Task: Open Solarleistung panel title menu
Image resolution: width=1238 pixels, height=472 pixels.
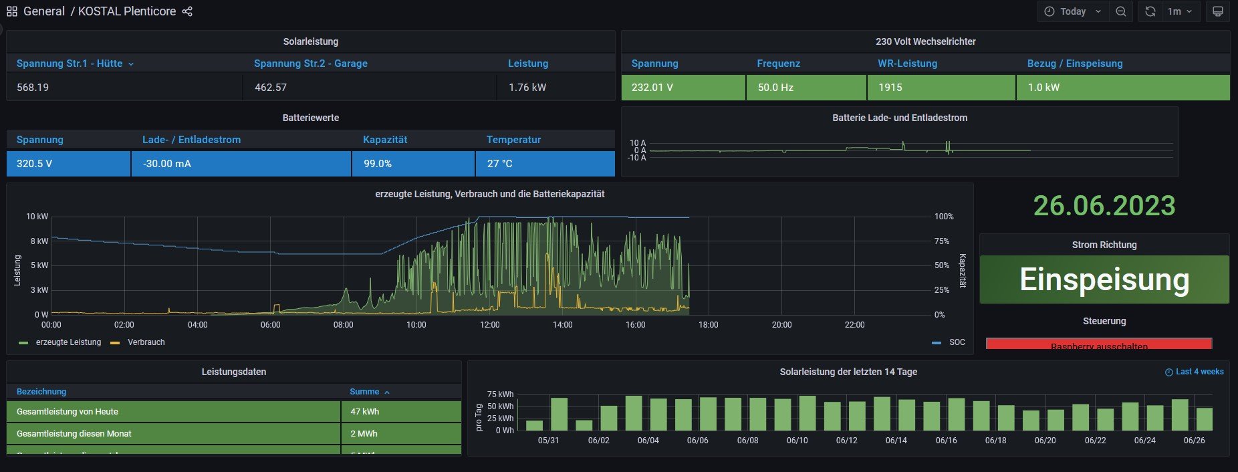Action: click(310, 41)
